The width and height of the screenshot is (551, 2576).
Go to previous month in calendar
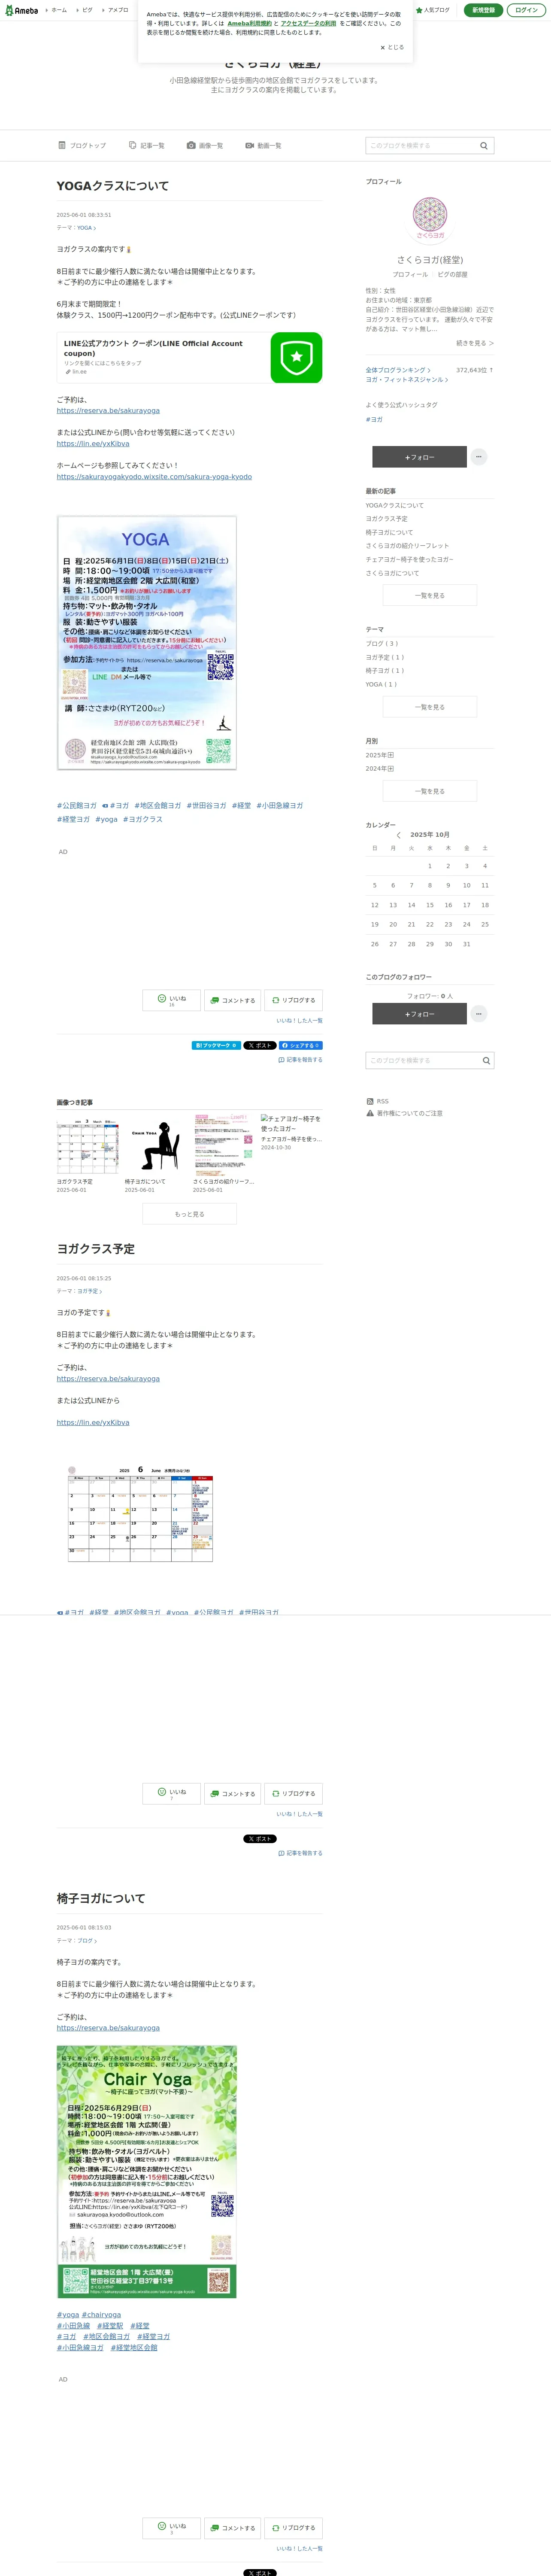[398, 835]
